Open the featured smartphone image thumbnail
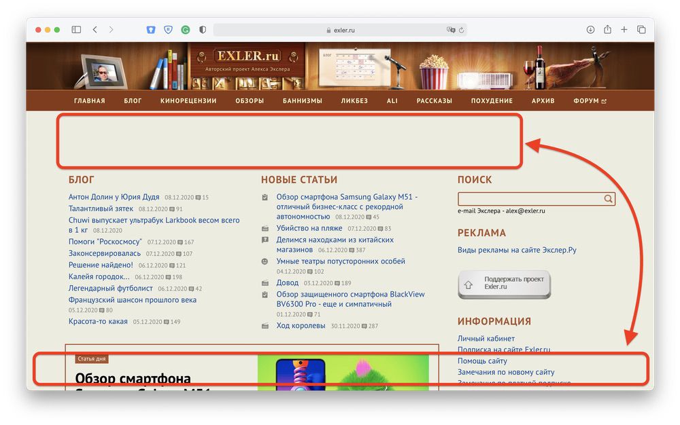Viewport: 680px width, 425px height. pyautogui.click(x=343, y=372)
